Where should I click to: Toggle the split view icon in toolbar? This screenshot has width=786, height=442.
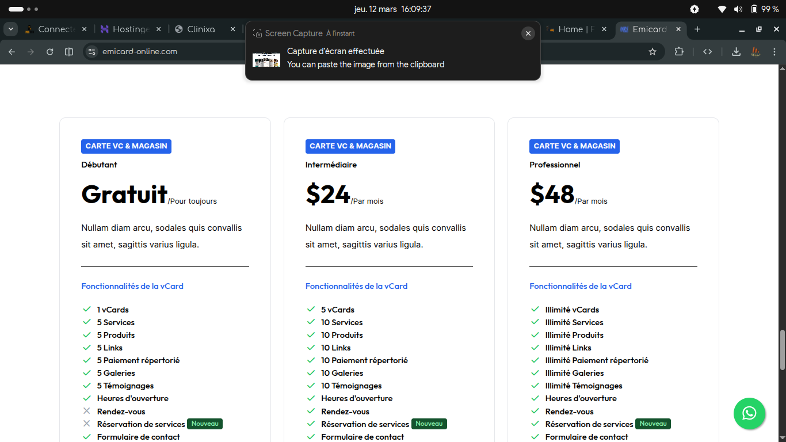(x=69, y=52)
